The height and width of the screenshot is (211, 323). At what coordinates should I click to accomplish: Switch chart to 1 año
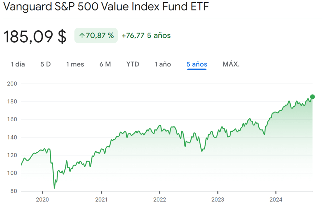(x=163, y=64)
